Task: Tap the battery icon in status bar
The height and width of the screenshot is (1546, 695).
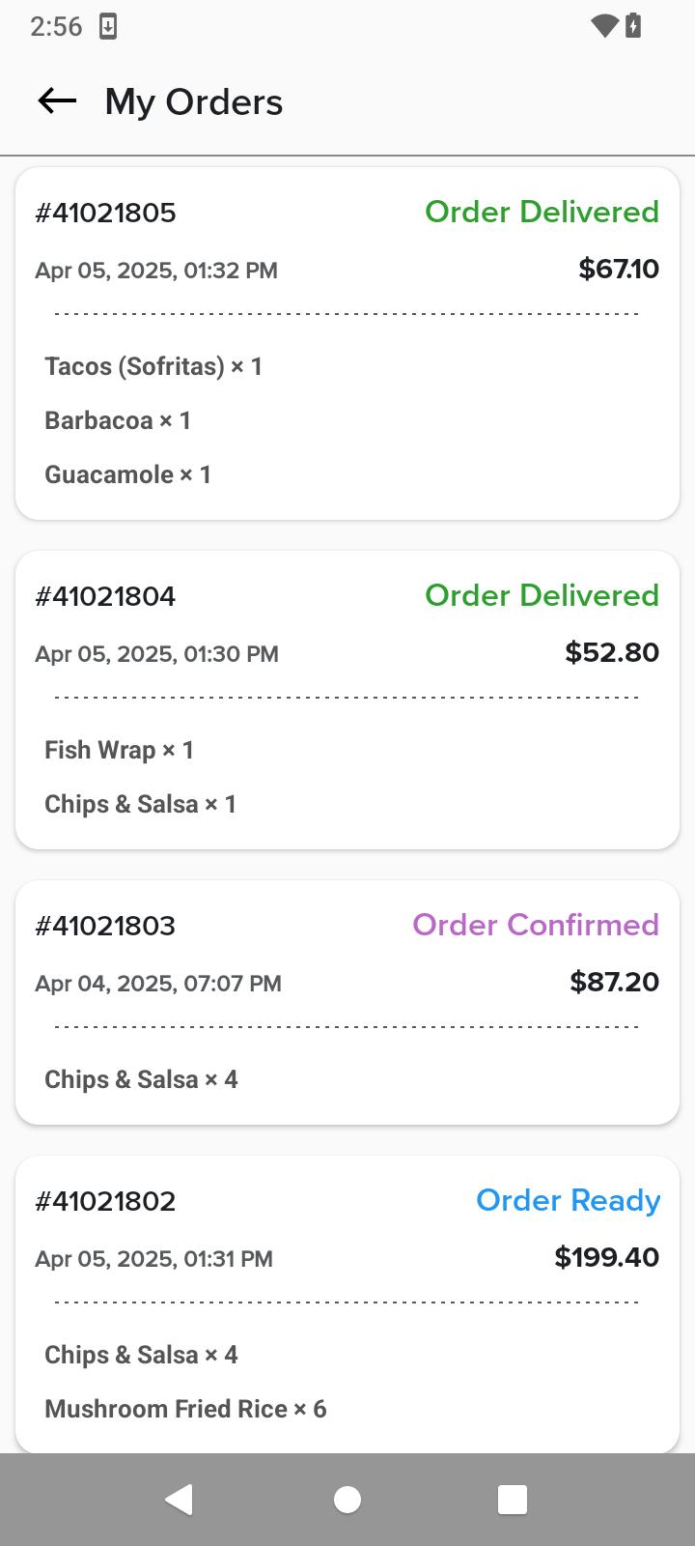Action: pyautogui.click(x=633, y=26)
